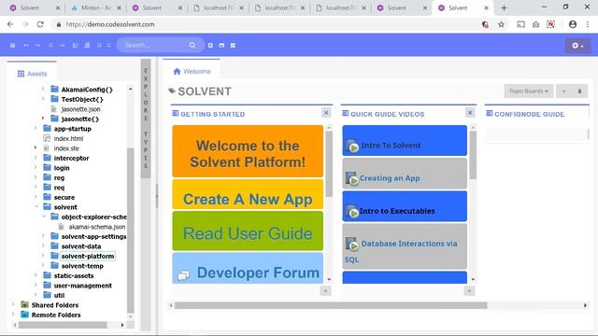Click the trash icon next to Topic Boards
This screenshot has width=598, height=336.
[579, 91]
